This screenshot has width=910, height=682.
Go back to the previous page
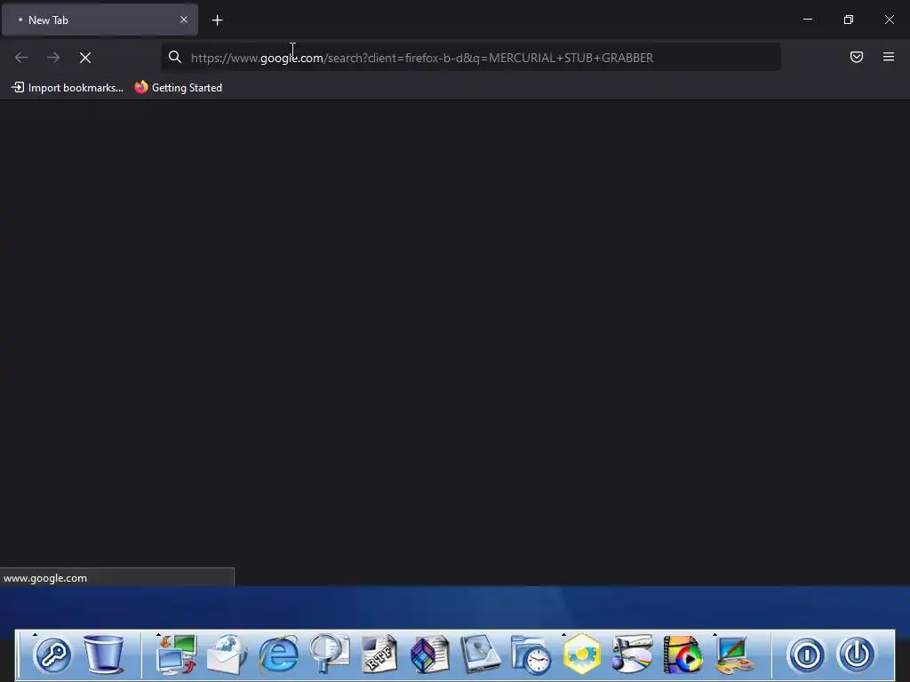[x=21, y=58]
